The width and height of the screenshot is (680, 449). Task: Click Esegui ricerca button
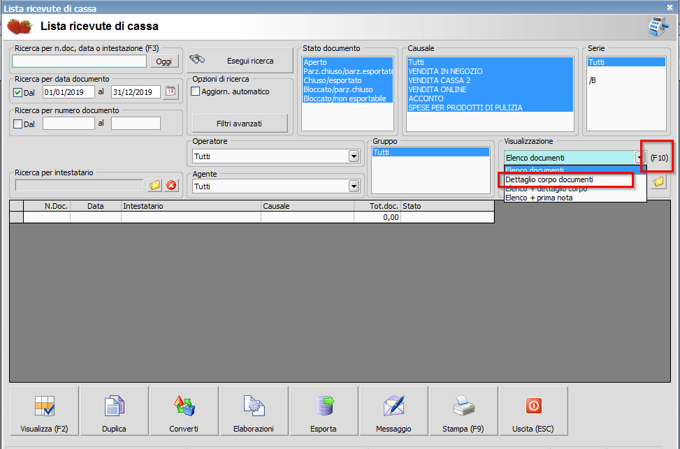coord(240,61)
